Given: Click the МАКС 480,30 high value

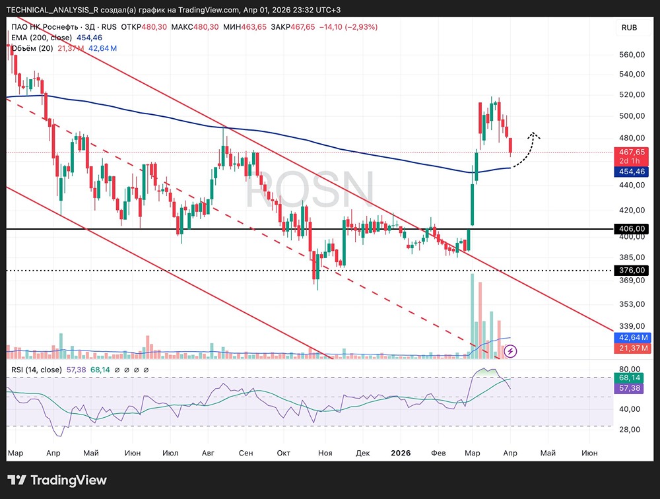Looking at the screenshot, I should (195, 27).
